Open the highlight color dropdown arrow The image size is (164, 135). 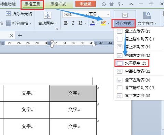point(108,23)
